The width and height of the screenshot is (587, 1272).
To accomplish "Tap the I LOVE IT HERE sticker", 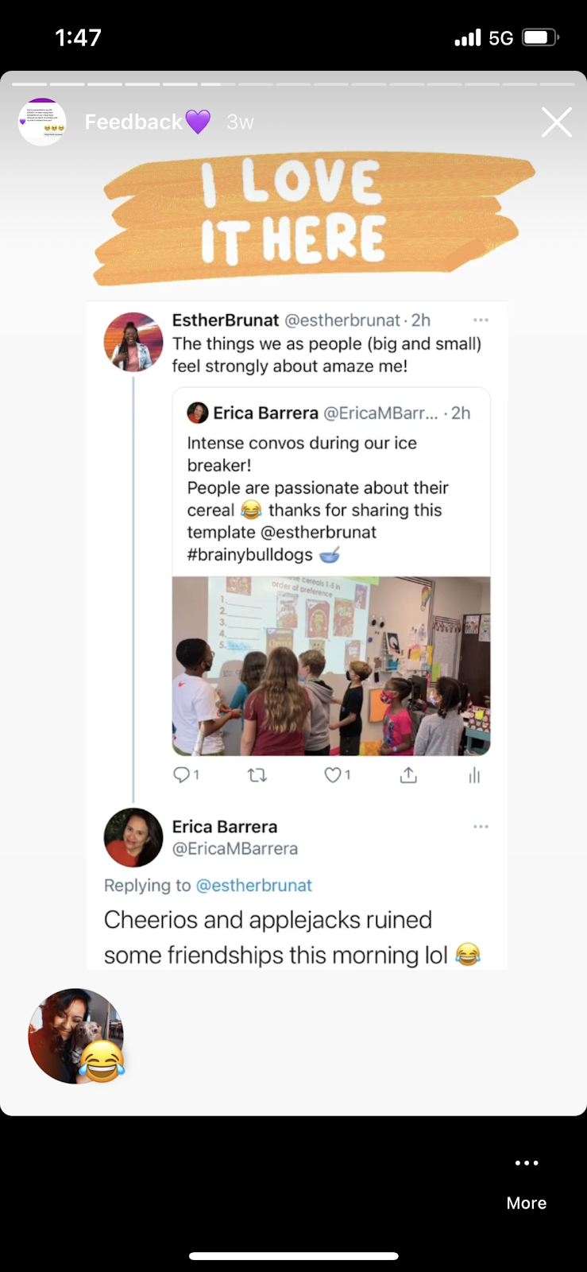I will click(313, 216).
